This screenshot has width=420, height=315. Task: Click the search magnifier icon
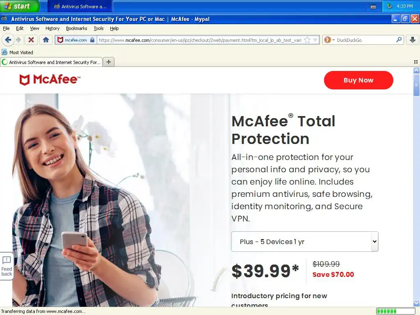click(399, 40)
